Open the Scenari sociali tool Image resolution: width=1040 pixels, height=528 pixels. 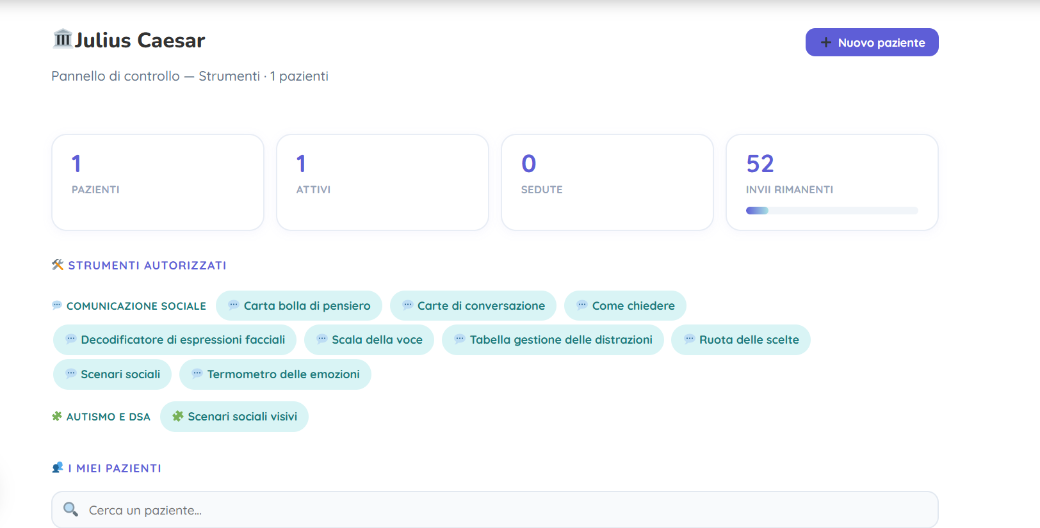click(x=112, y=374)
